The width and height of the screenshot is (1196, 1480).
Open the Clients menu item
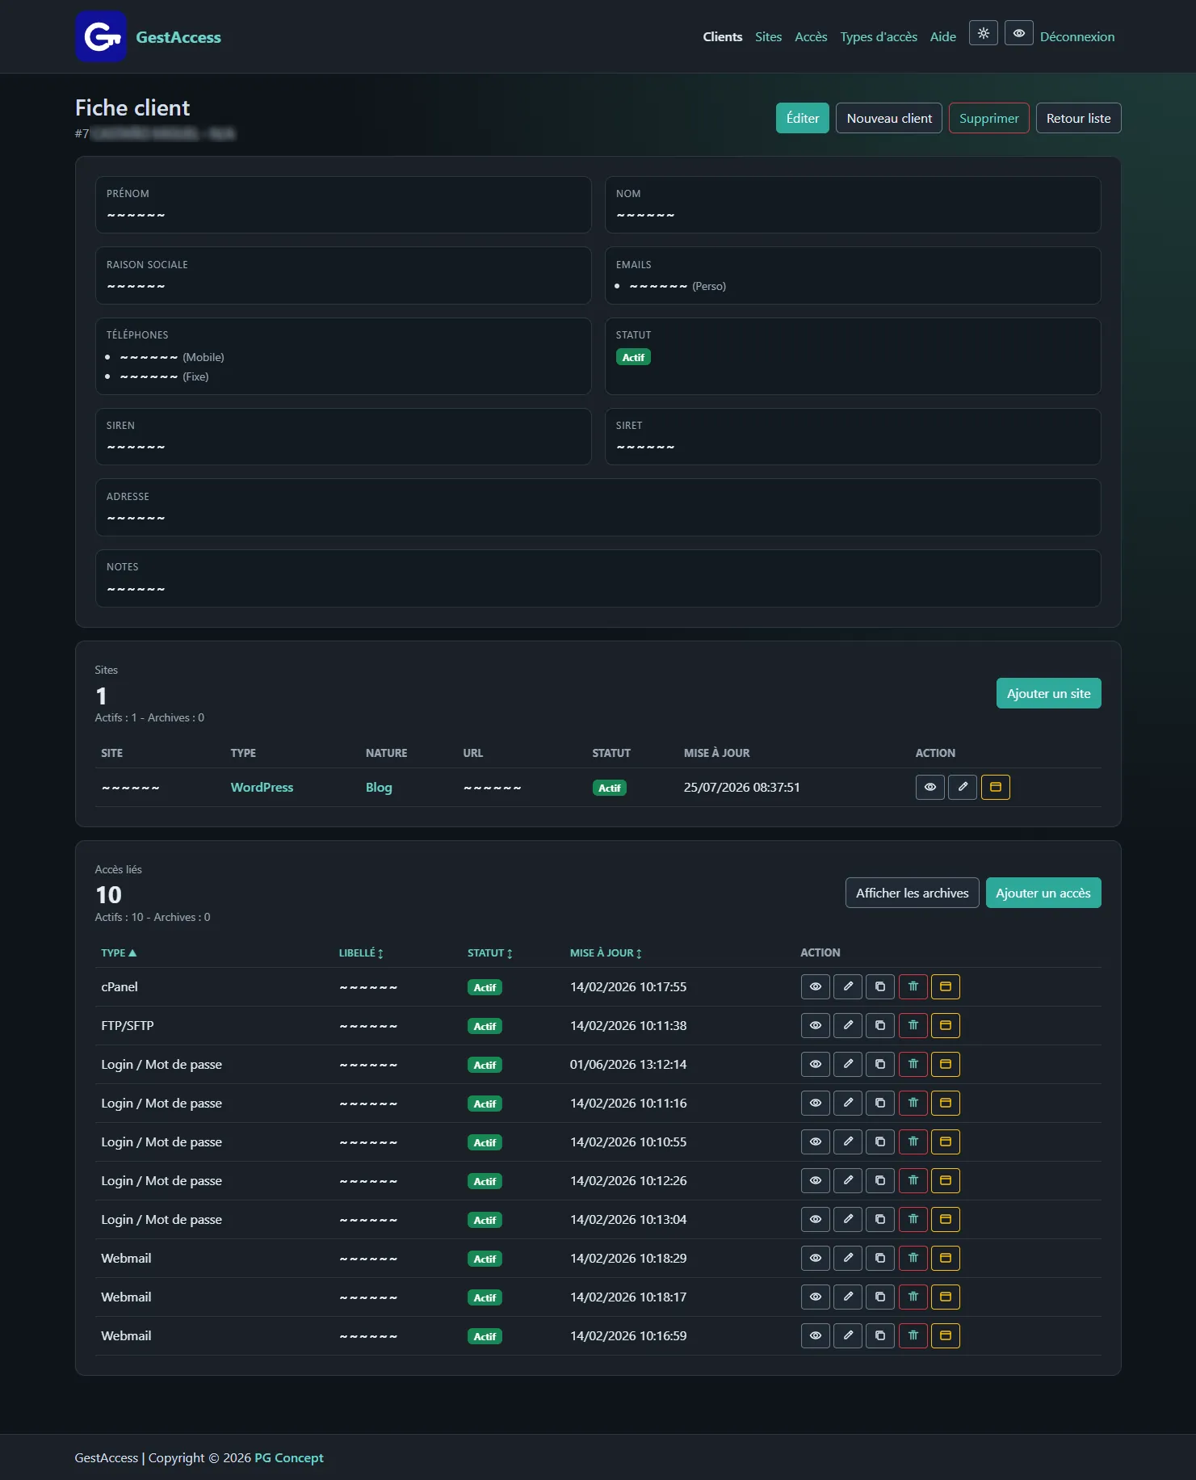[722, 36]
